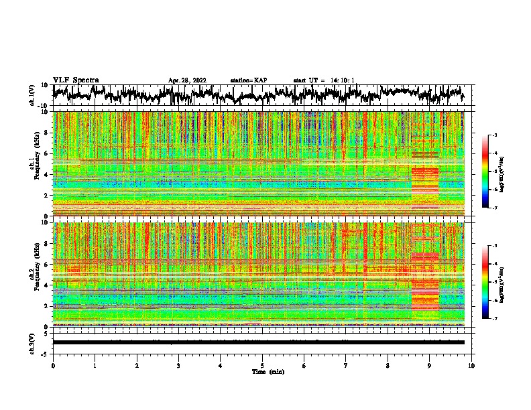This screenshot has width=531, height=410.
Task: Click the red burst in ch.1 spectrogram near minute 9
Action: [x=425, y=181]
